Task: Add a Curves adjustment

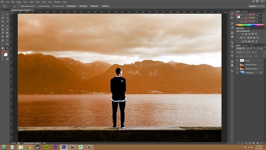Action: point(249,34)
